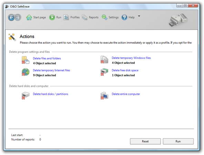Click the O&O SafeErase title bar icon
Screen dimensions: 204x155
click(x=7, y=6)
